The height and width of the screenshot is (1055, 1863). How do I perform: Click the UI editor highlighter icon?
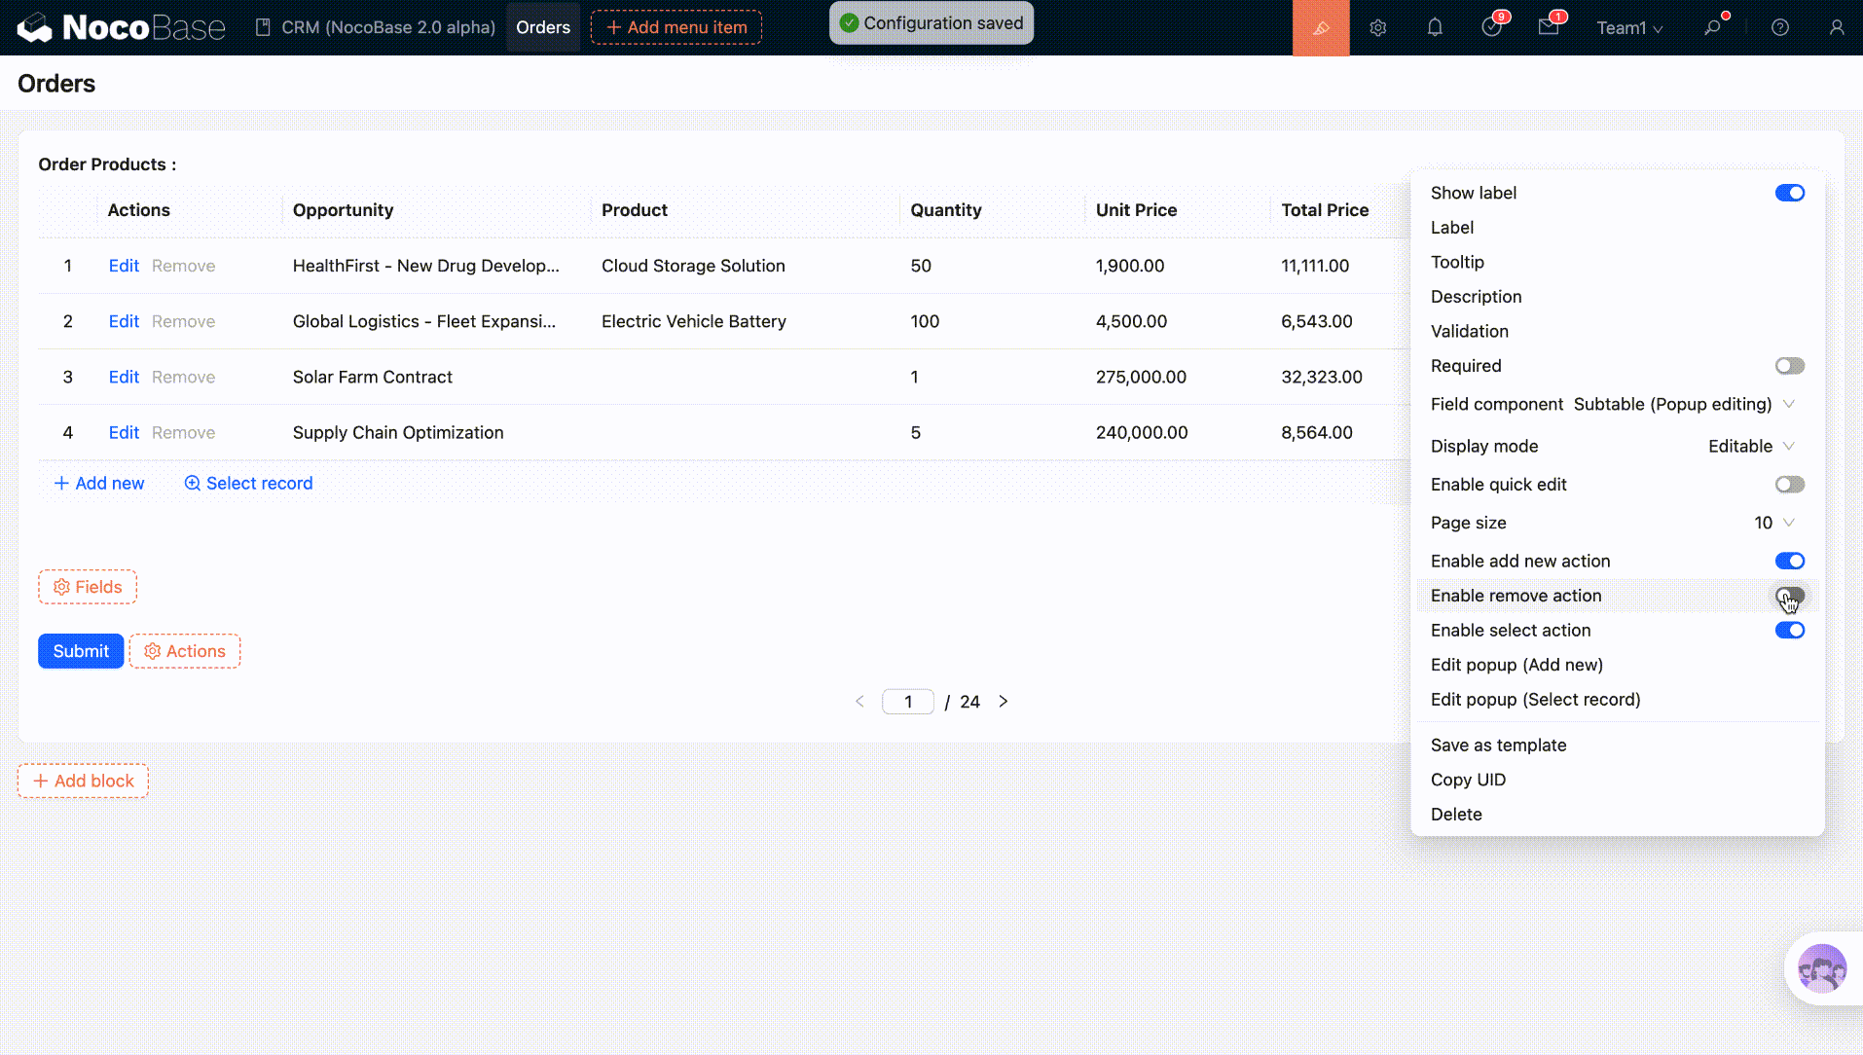point(1320,28)
